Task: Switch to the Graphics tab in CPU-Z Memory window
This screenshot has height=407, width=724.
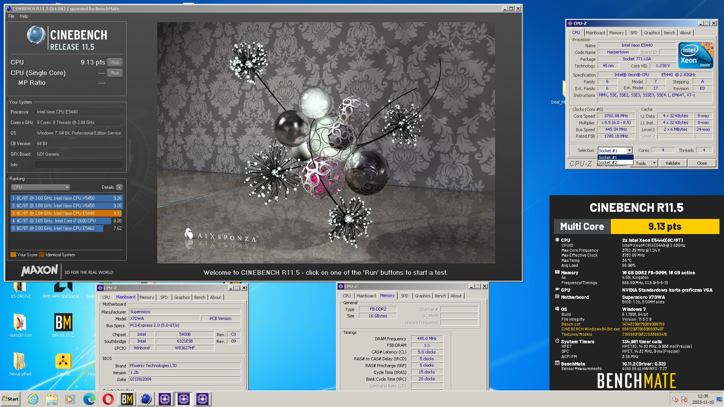Action: 422,296
